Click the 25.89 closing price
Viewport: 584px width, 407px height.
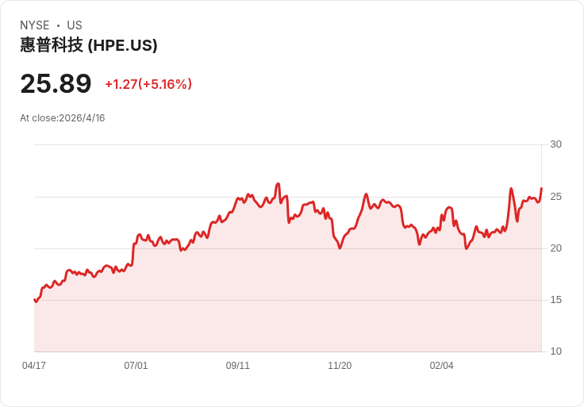tap(56, 83)
